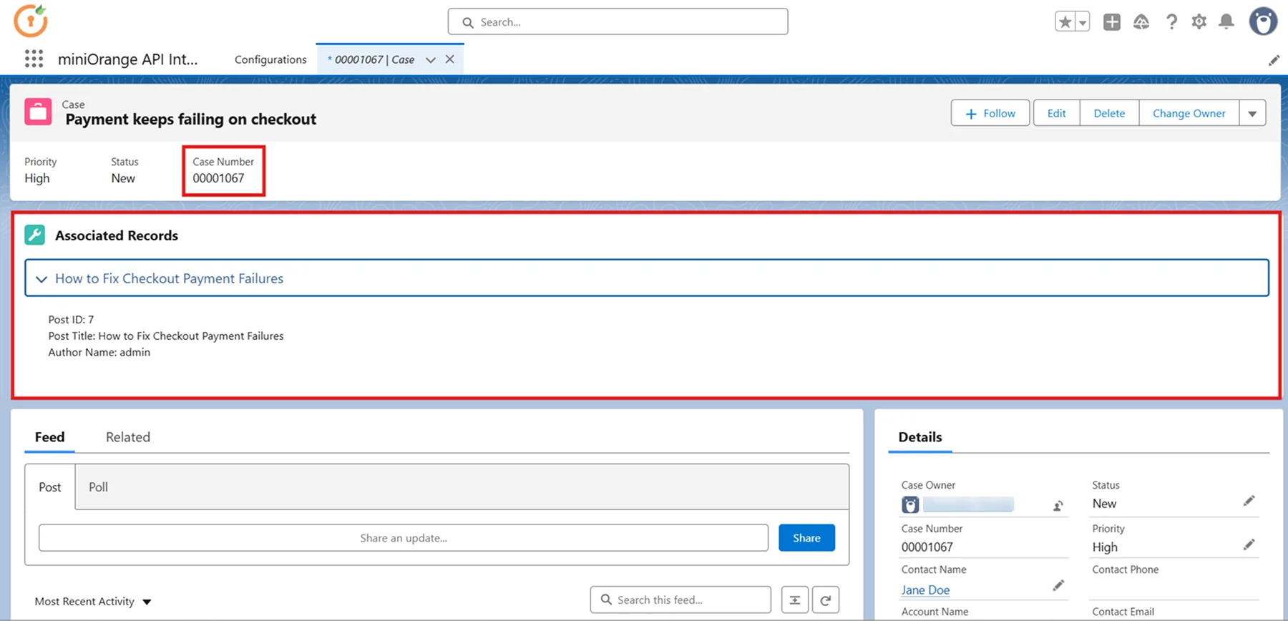Select the Poll tab in feed publisher
1288x621 pixels.
[98, 486]
